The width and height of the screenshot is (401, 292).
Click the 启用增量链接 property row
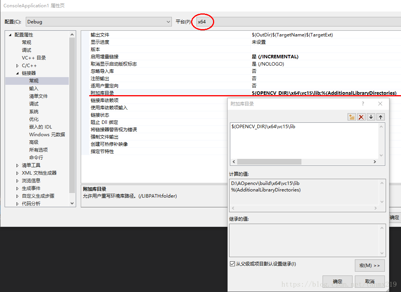click(x=241, y=57)
